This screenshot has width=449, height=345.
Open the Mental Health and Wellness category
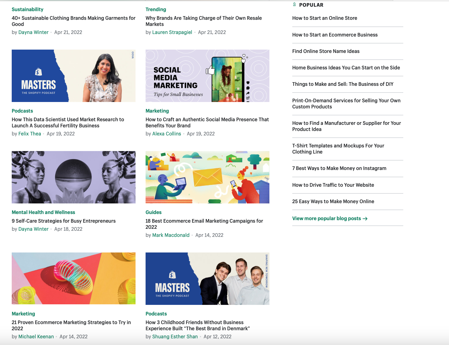tap(43, 212)
